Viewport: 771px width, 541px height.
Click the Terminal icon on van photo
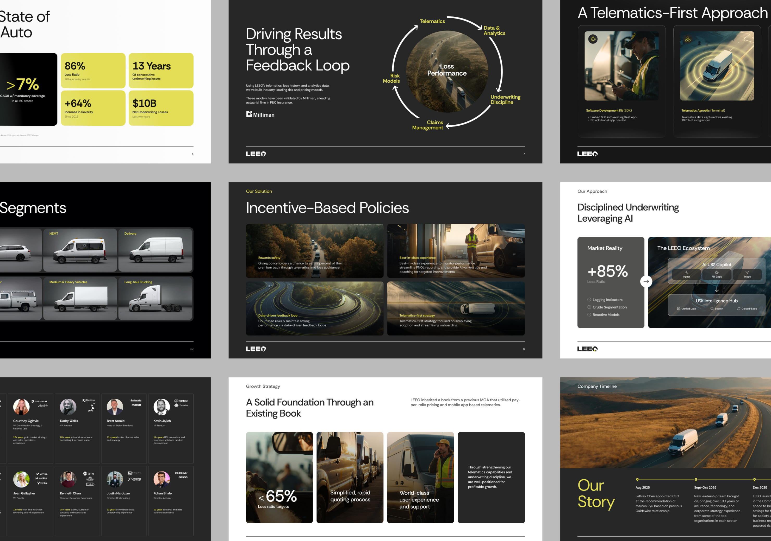click(688, 39)
